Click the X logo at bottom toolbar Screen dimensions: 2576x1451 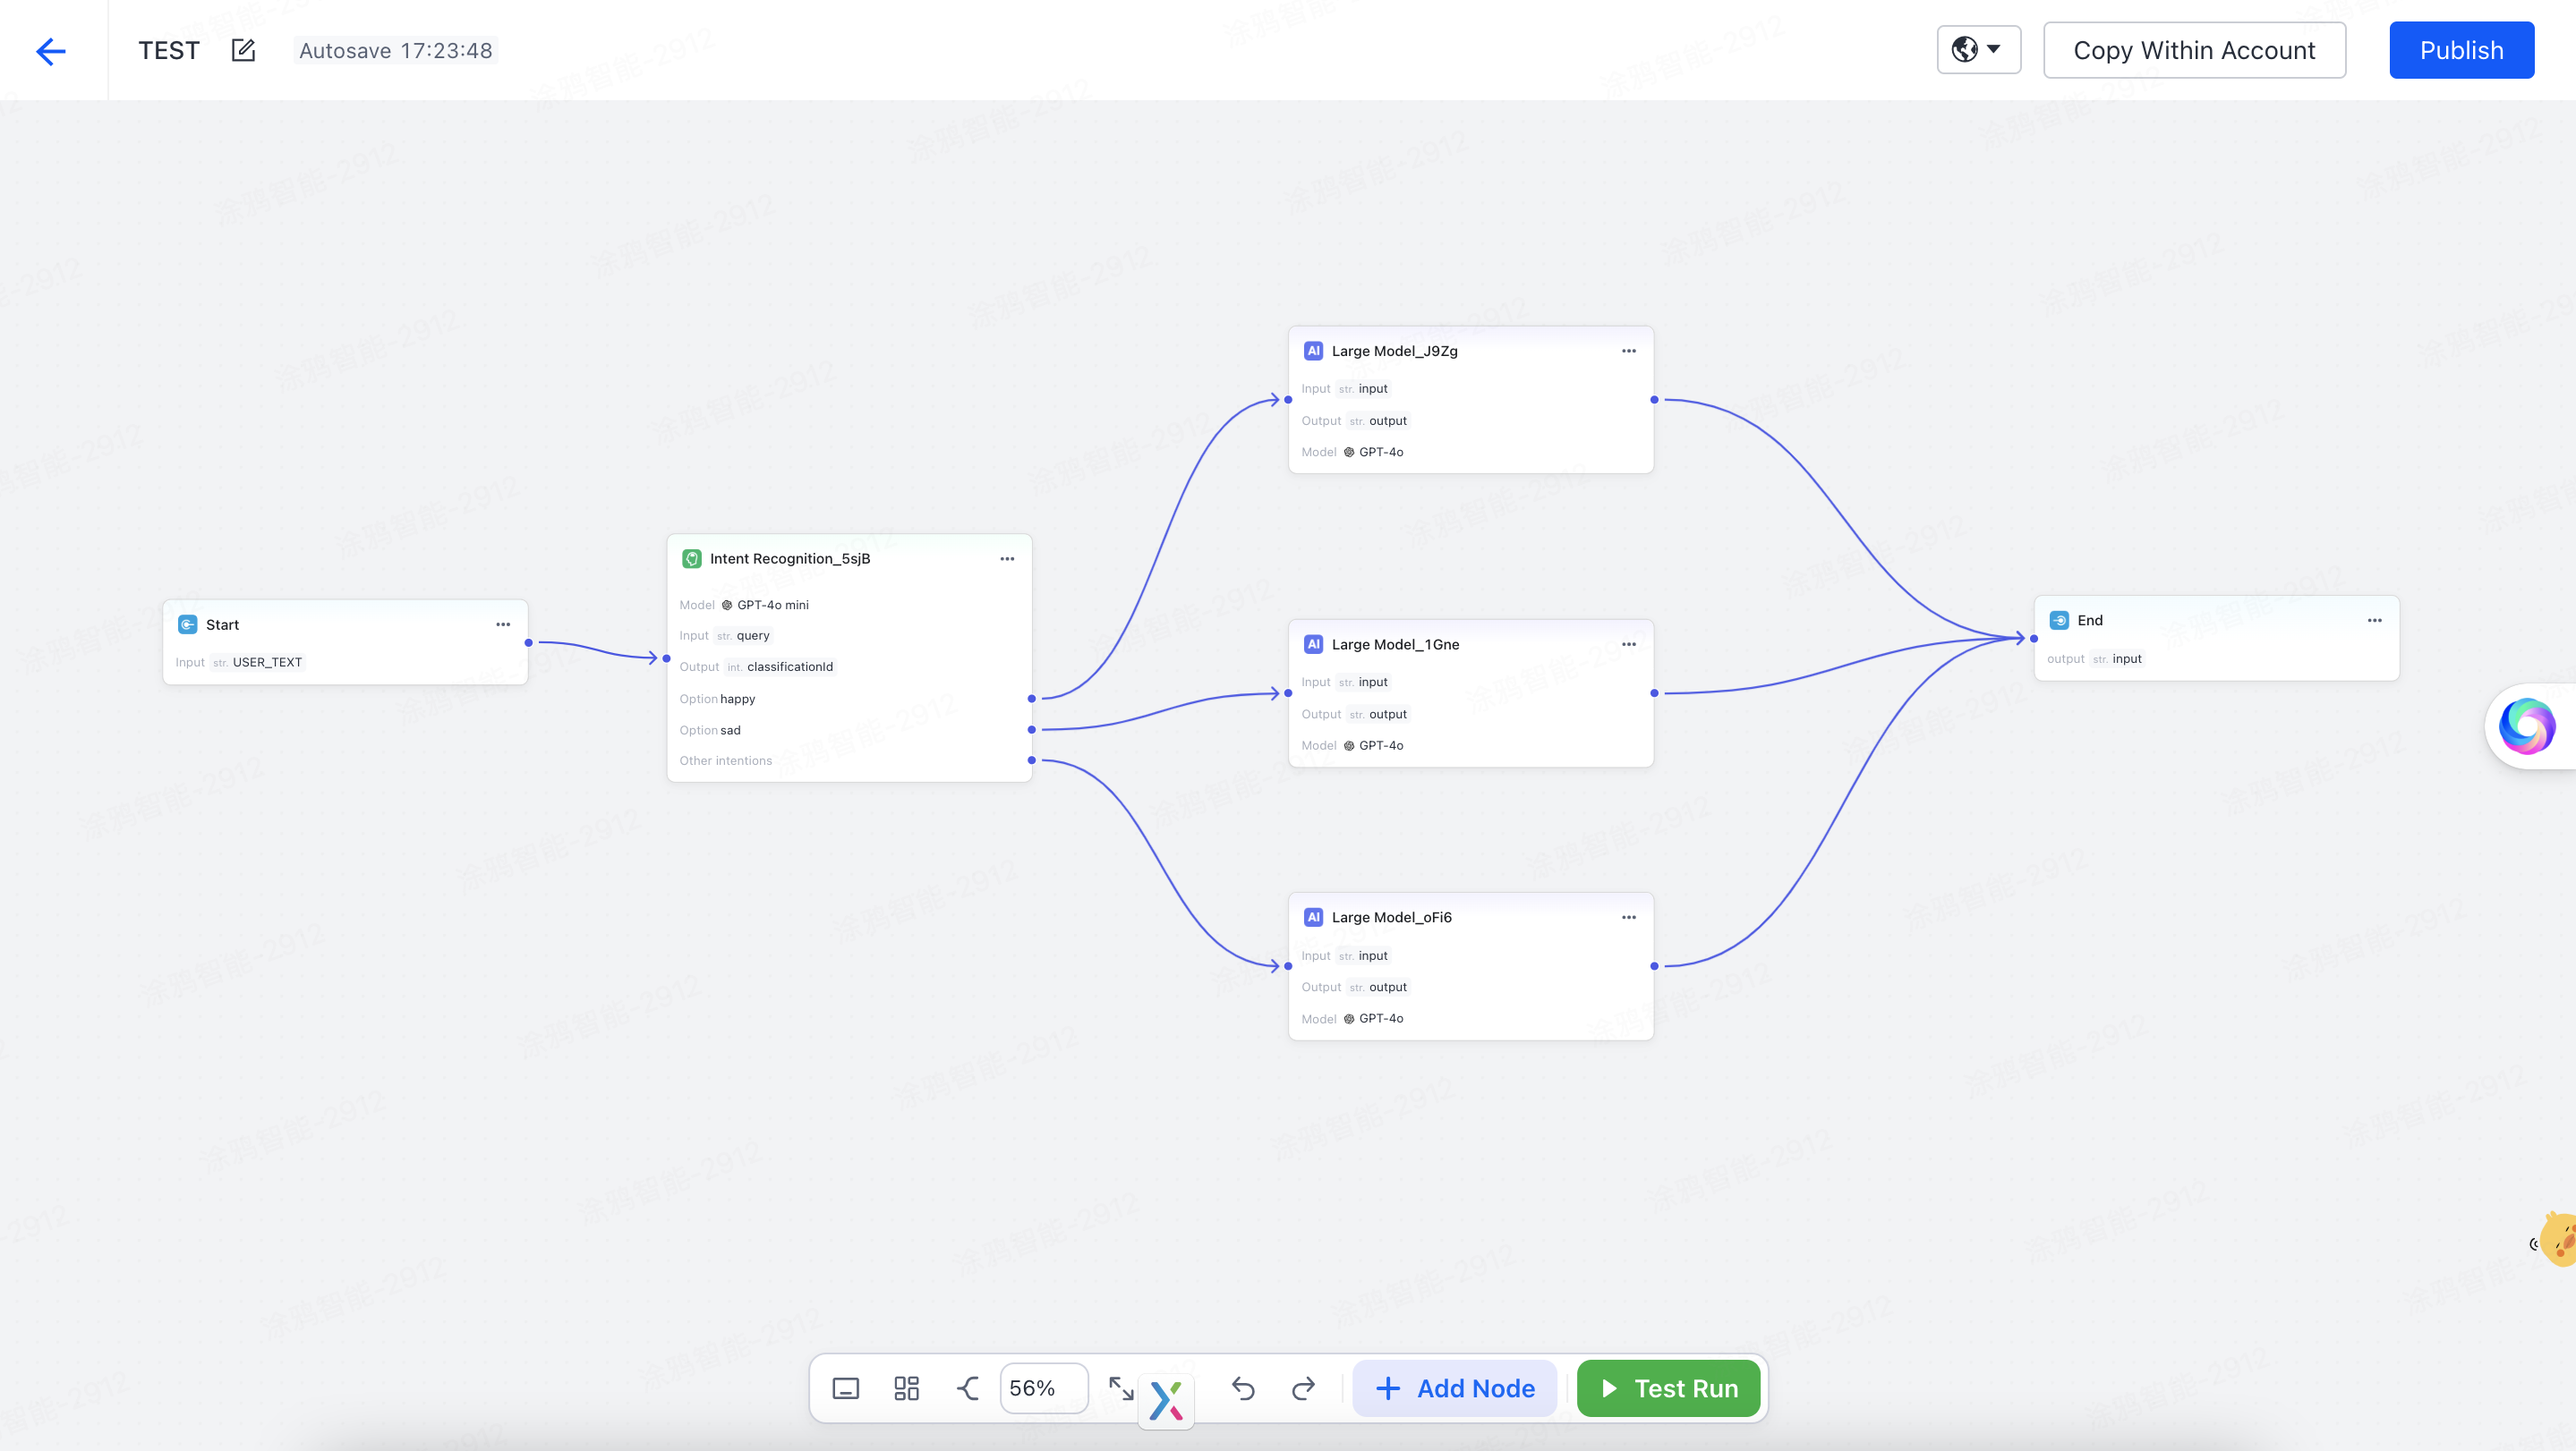click(1166, 1400)
